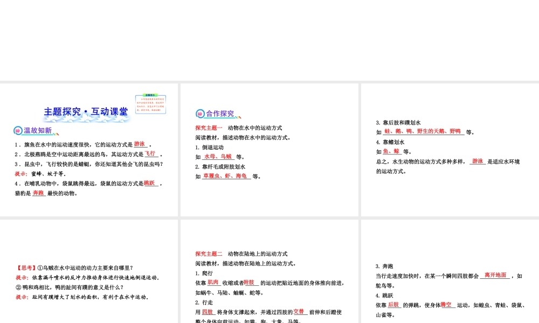This screenshot has width=539, height=323.
Task: Select line 2 about 北极燕鸥
Action: (89, 154)
